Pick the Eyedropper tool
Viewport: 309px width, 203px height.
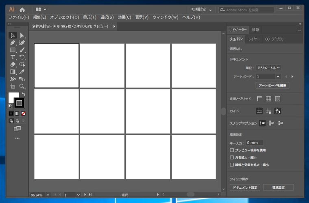click(22, 72)
